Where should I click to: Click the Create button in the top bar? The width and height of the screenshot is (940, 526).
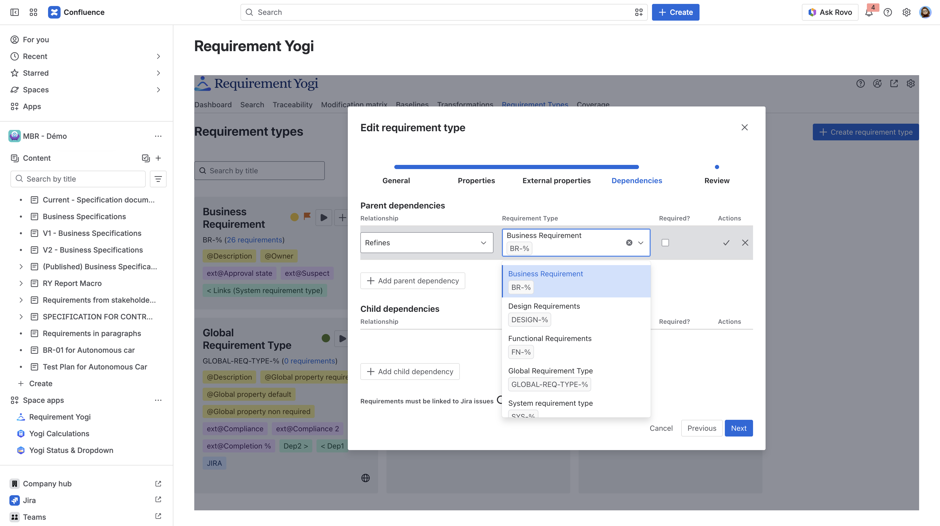point(675,12)
